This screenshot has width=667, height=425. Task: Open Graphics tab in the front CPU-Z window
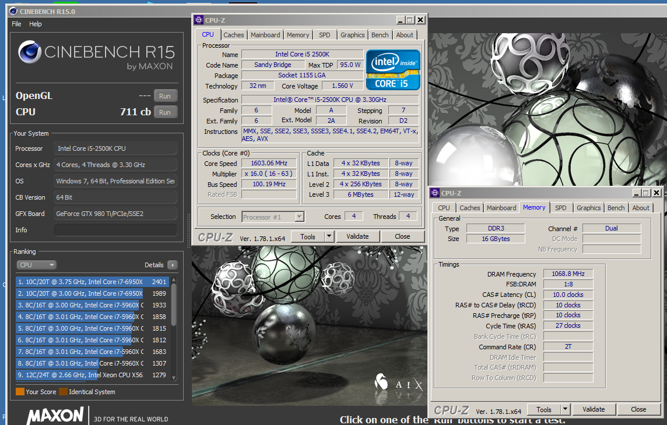pyautogui.click(x=352, y=35)
